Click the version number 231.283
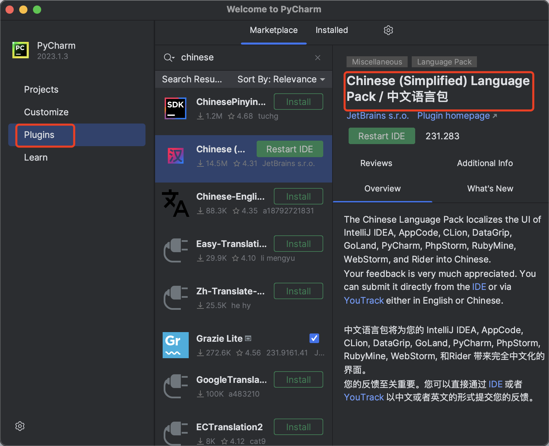 point(442,136)
